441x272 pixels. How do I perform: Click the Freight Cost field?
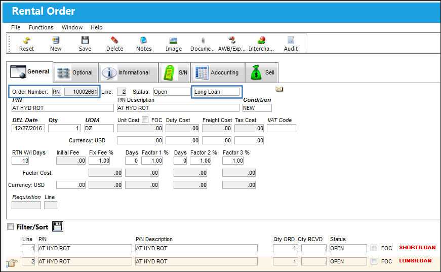click(217, 128)
